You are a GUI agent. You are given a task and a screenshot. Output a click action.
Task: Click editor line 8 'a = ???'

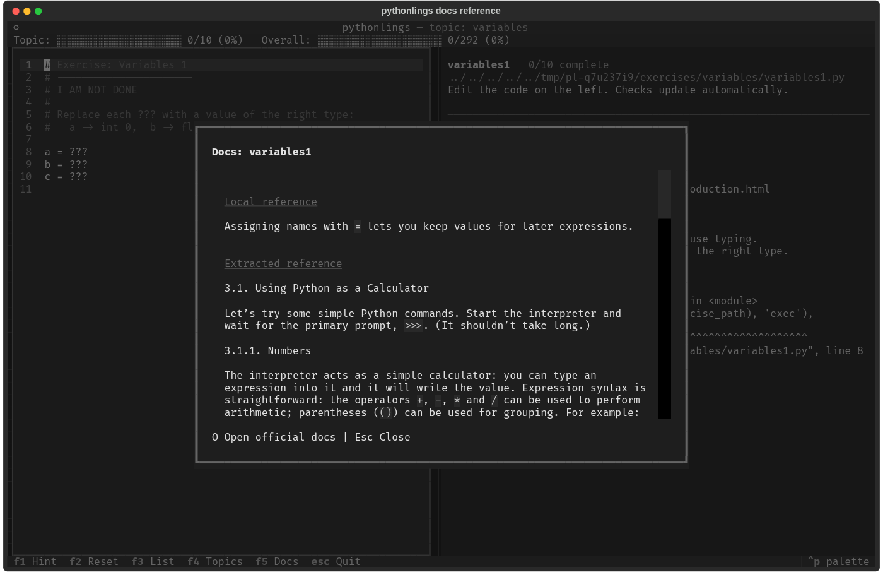click(66, 152)
